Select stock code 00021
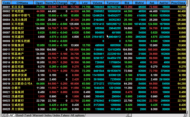The width and height of the screenshot is (190, 117). point(7,92)
